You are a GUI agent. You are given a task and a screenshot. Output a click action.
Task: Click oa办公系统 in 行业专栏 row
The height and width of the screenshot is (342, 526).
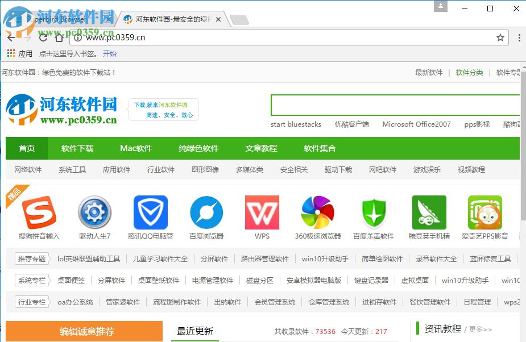tap(75, 302)
